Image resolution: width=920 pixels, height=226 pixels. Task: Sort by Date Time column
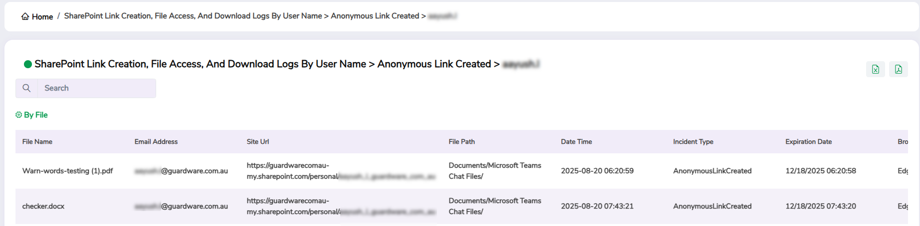(x=576, y=142)
